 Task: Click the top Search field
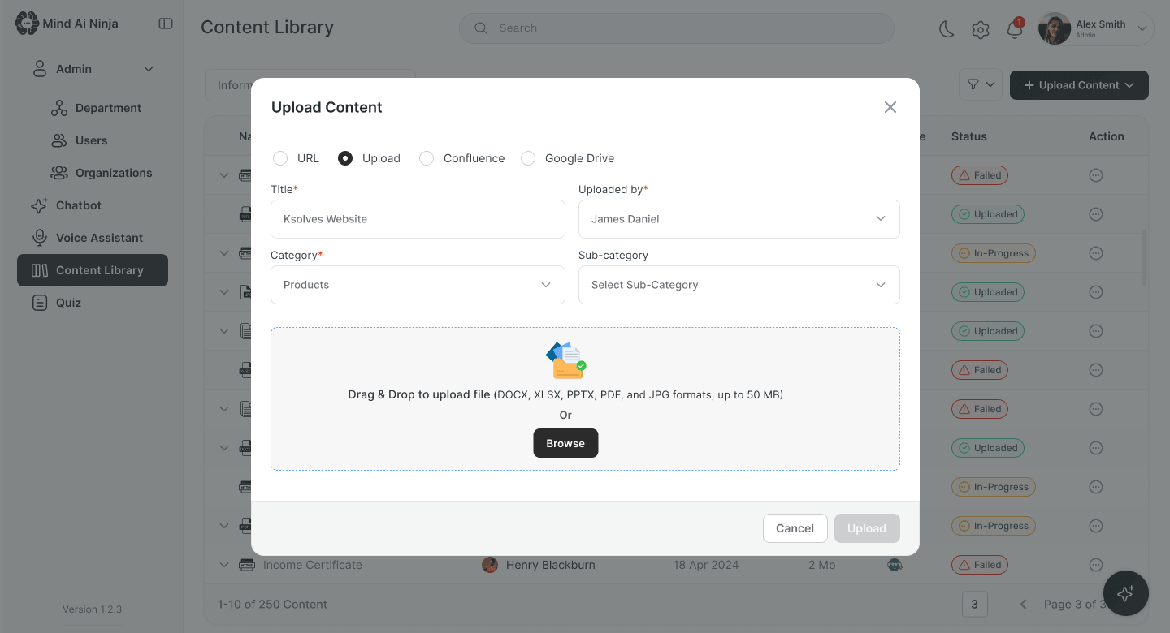pyautogui.click(x=676, y=28)
